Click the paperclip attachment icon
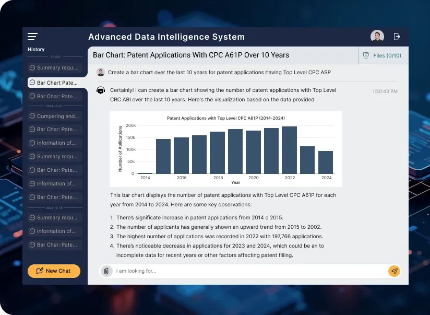This screenshot has width=430, height=315. click(106, 271)
